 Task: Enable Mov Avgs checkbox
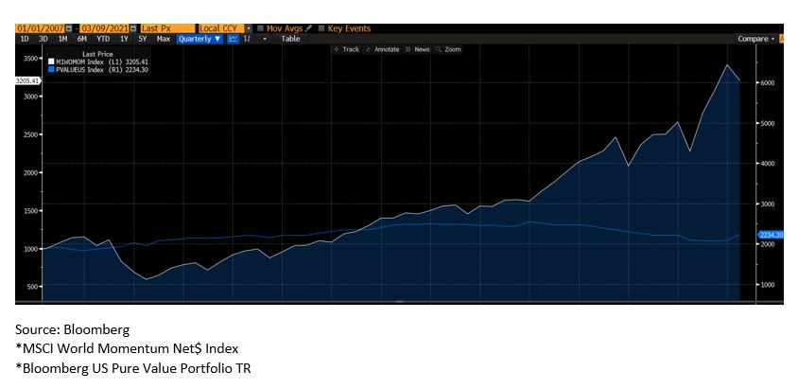(x=261, y=28)
